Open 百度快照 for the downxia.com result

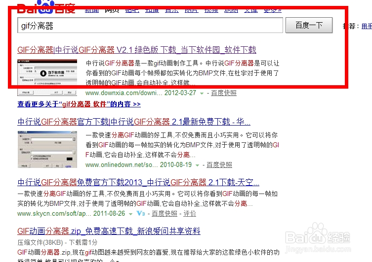(224, 93)
